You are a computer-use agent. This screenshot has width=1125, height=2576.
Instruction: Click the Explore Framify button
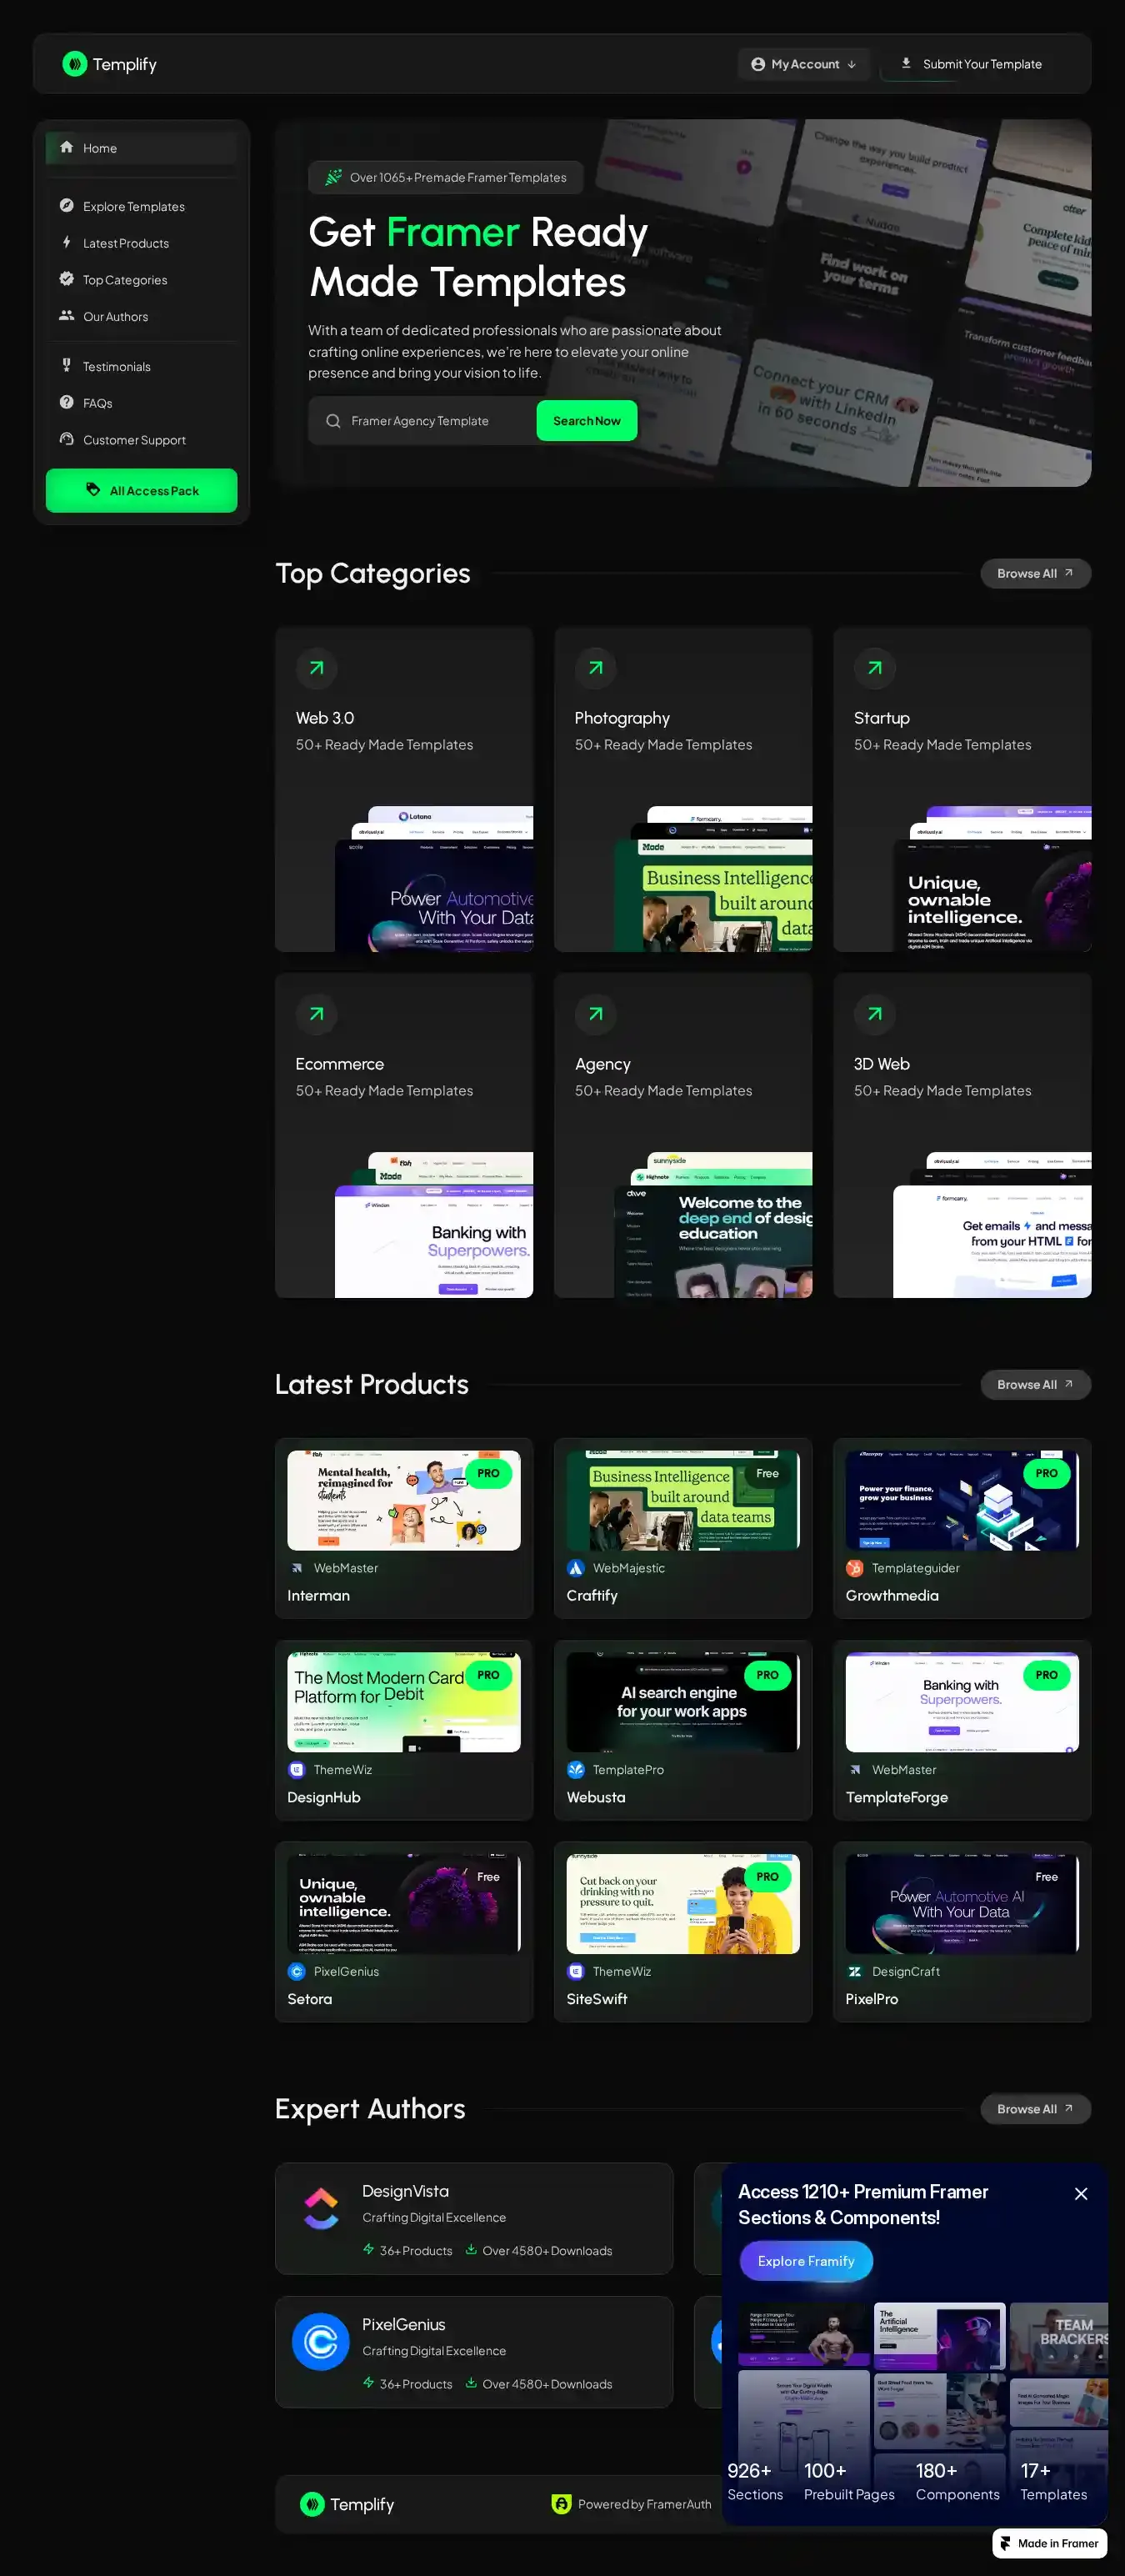click(x=806, y=2261)
